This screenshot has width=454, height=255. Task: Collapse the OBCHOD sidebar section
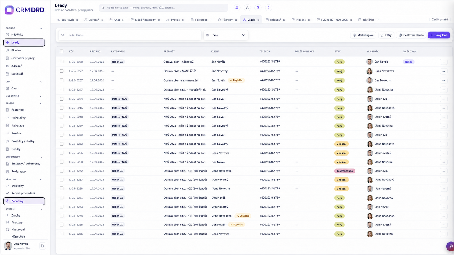click(41, 28)
